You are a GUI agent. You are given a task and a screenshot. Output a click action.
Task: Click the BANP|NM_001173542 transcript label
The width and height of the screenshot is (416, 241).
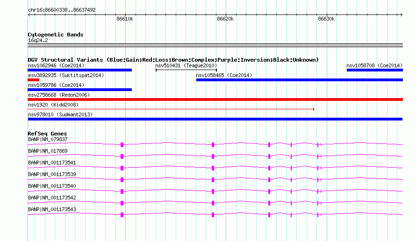52,198
